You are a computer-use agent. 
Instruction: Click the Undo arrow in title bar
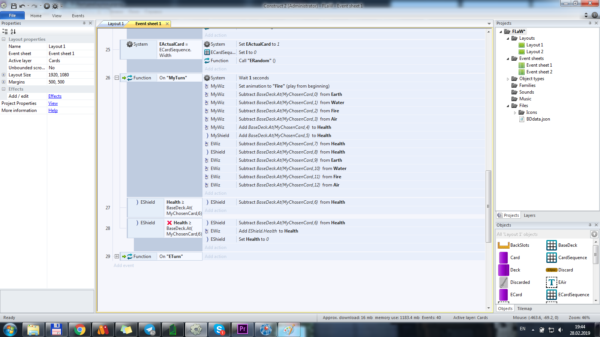tap(22, 6)
